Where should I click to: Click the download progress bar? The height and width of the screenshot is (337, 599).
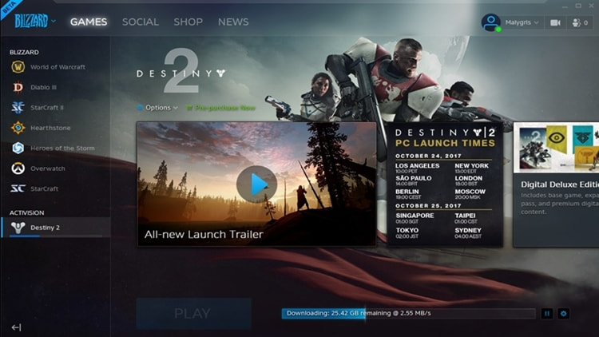[407, 314]
